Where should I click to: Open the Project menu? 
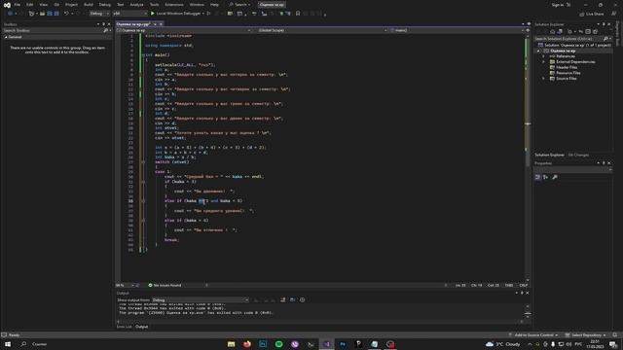tap(71, 5)
